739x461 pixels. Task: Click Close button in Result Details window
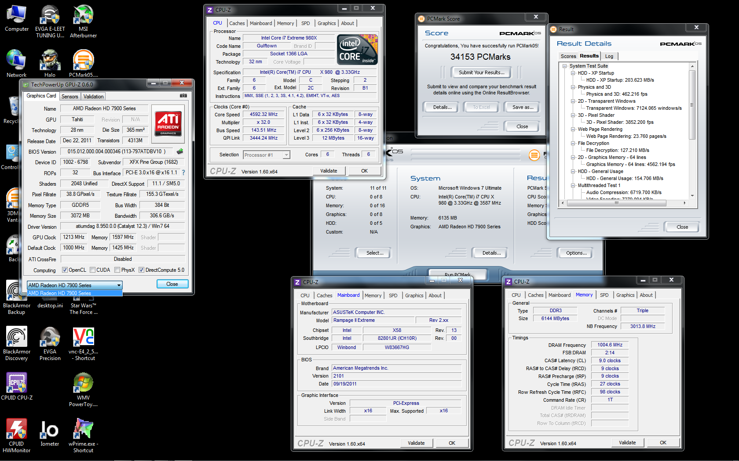pyautogui.click(x=682, y=227)
